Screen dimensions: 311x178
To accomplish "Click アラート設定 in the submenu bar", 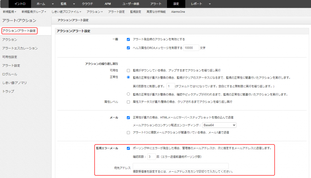I will pyautogui.click(x=116, y=12).
